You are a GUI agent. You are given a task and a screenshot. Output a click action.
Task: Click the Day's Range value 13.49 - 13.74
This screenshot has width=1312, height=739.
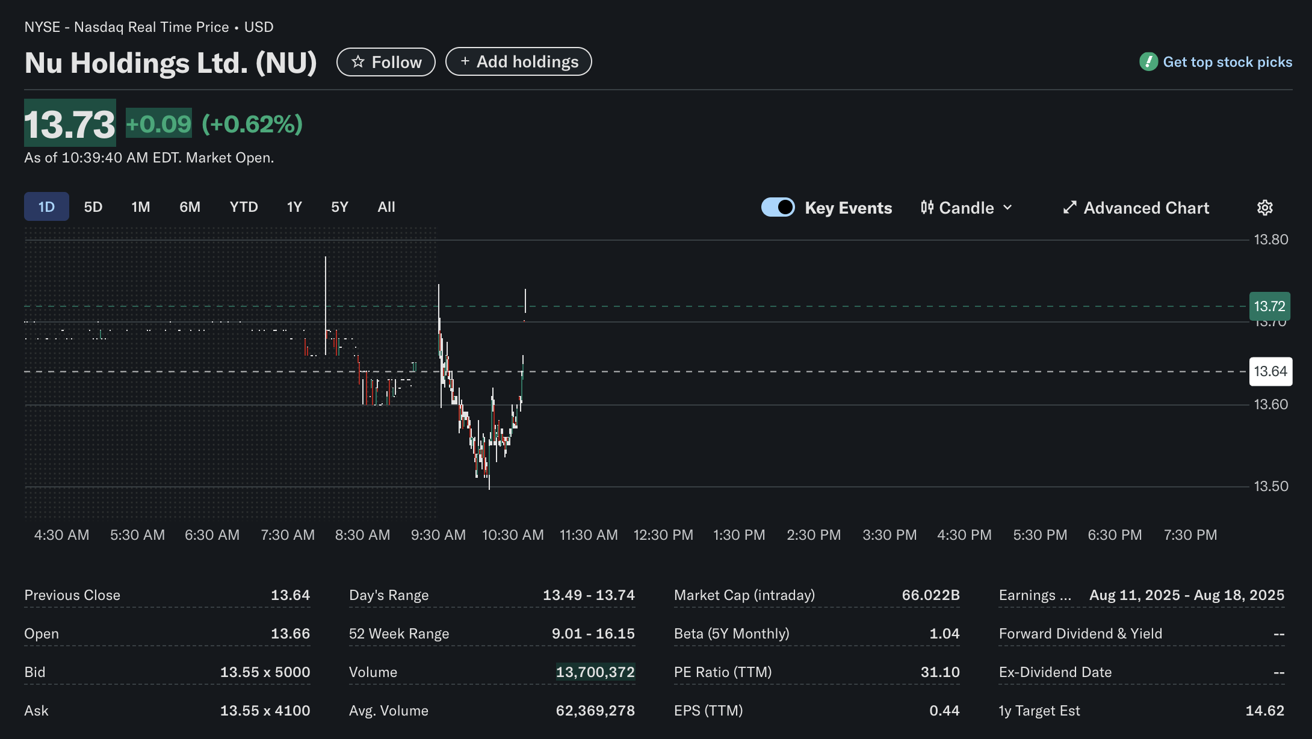click(x=589, y=595)
